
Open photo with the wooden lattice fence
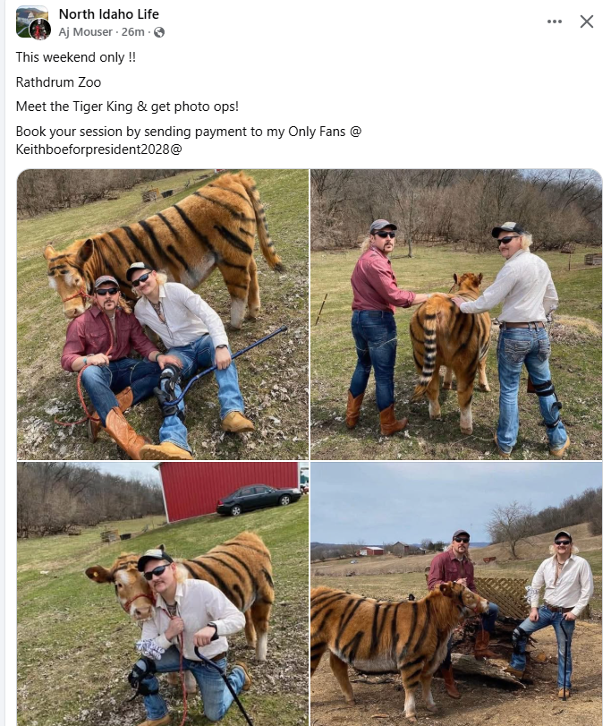pos(456,594)
